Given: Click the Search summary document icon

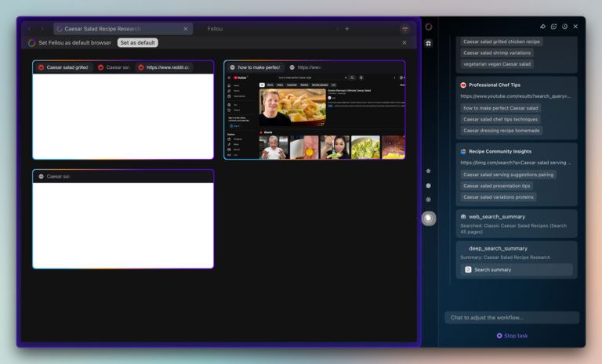Looking at the screenshot, I should [x=469, y=269].
